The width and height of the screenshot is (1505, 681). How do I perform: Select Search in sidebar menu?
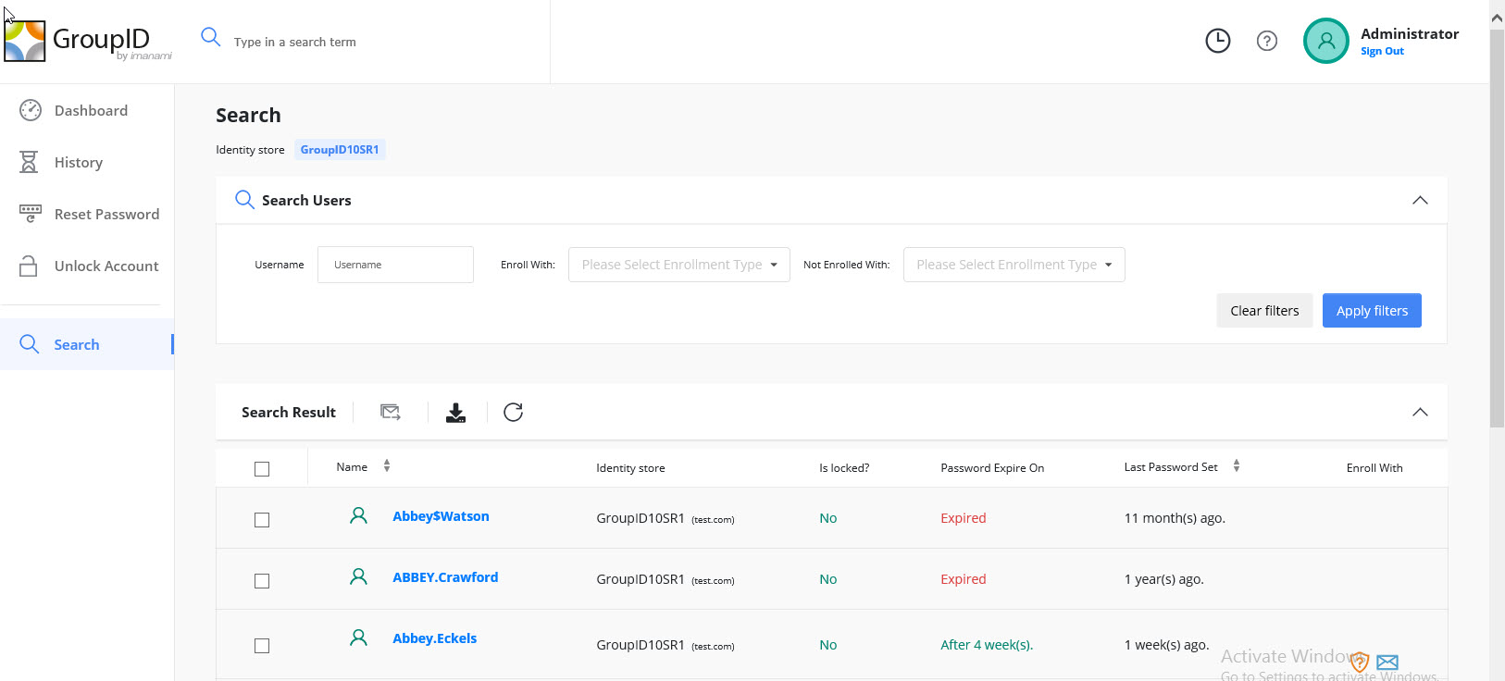click(x=87, y=344)
